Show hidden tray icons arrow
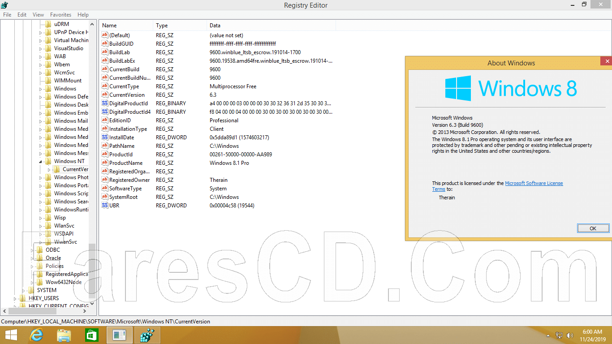This screenshot has height=344, width=612. pos(548,335)
